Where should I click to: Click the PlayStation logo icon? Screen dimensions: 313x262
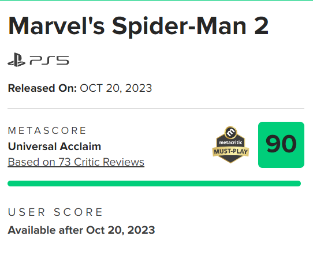click(16, 59)
